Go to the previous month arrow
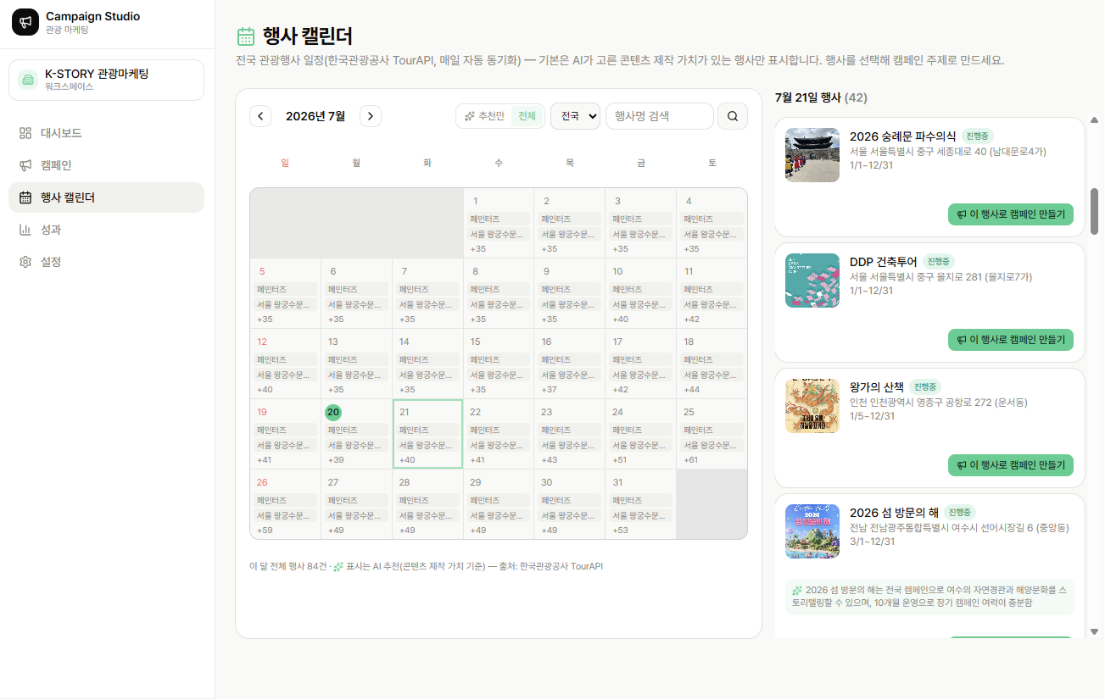Screen dimensions: 1105x700 click(260, 116)
